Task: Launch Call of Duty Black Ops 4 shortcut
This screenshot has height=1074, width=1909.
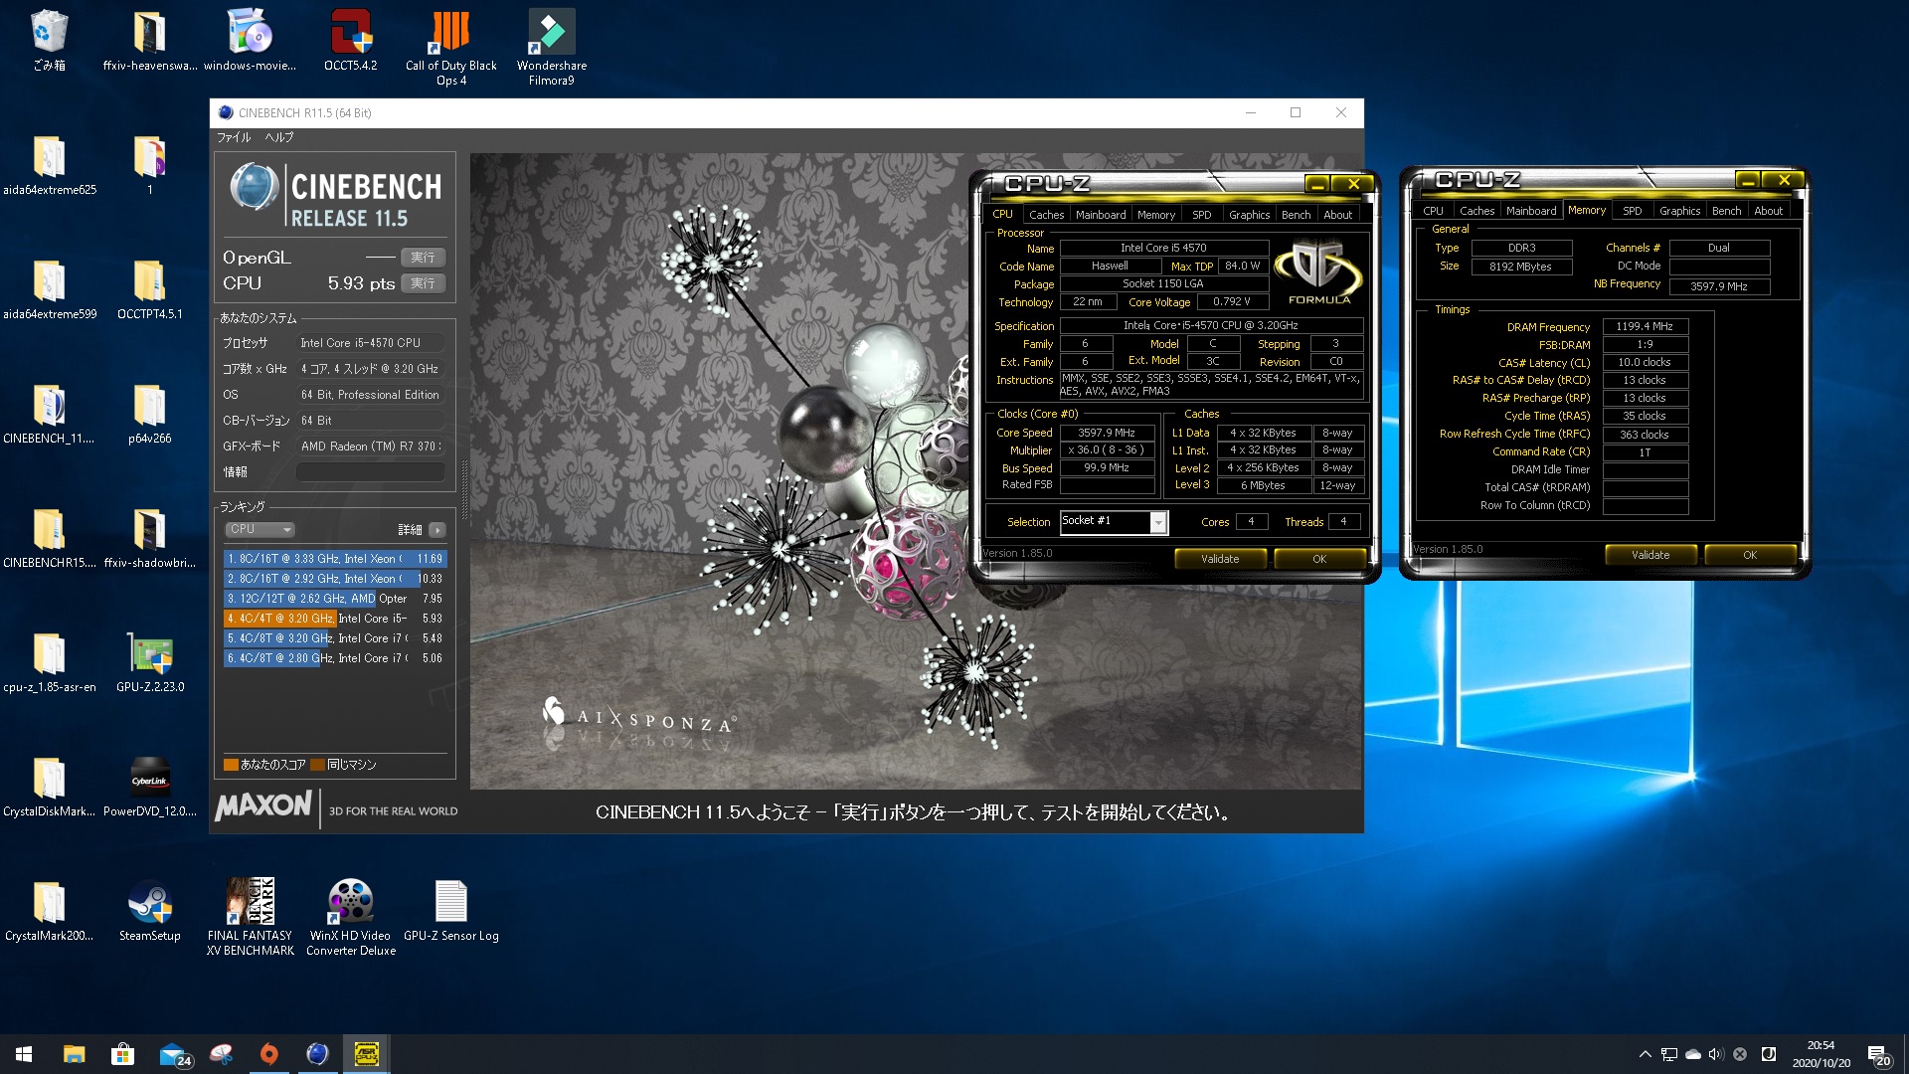Action: pyautogui.click(x=450, y=47)
